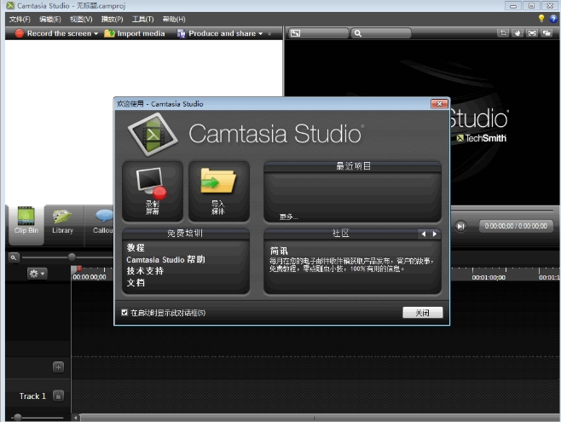This screenshot has height=422, width=561.
Task: Open the 文件(F) menu
Action: point(19,19)
